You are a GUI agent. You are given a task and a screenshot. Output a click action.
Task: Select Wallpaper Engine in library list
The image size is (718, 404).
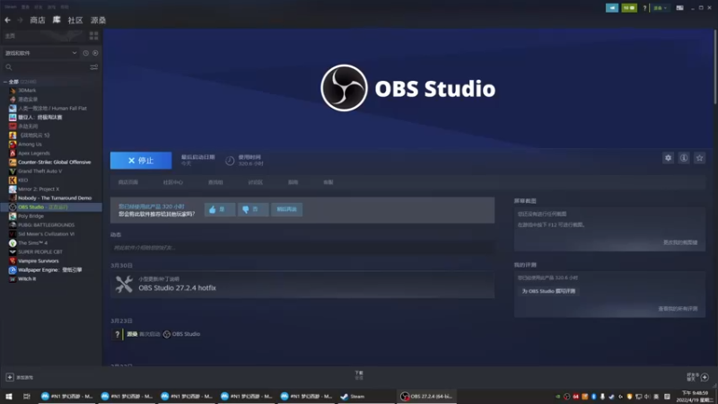51,270
